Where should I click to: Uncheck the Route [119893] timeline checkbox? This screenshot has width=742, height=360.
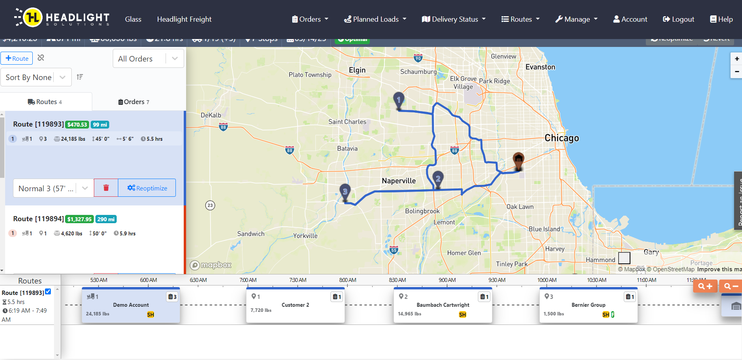(x=48, y=292)
